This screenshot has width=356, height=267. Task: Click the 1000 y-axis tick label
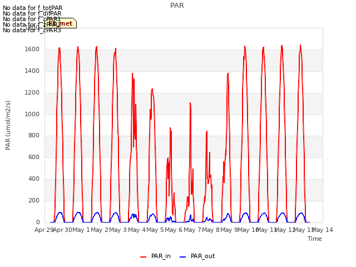click(x=32, y=114)
